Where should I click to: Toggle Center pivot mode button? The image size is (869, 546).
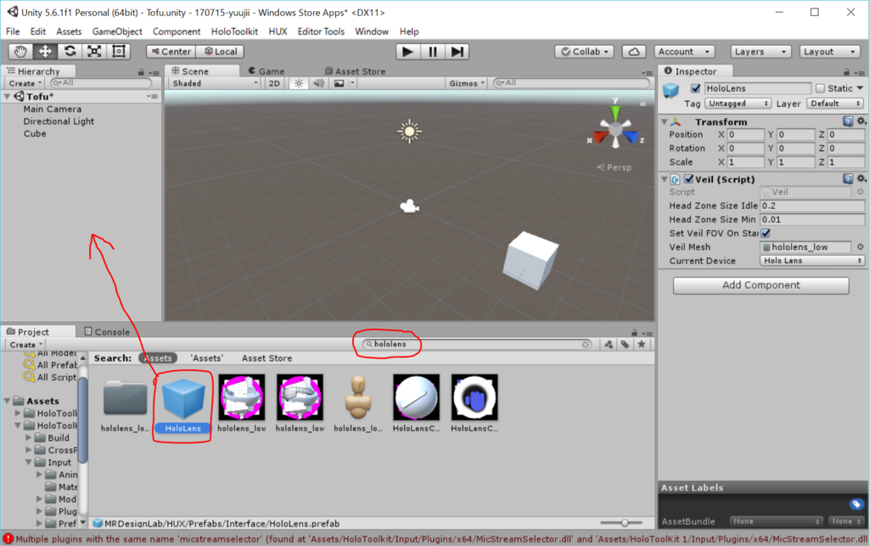[x=171, y=52]
